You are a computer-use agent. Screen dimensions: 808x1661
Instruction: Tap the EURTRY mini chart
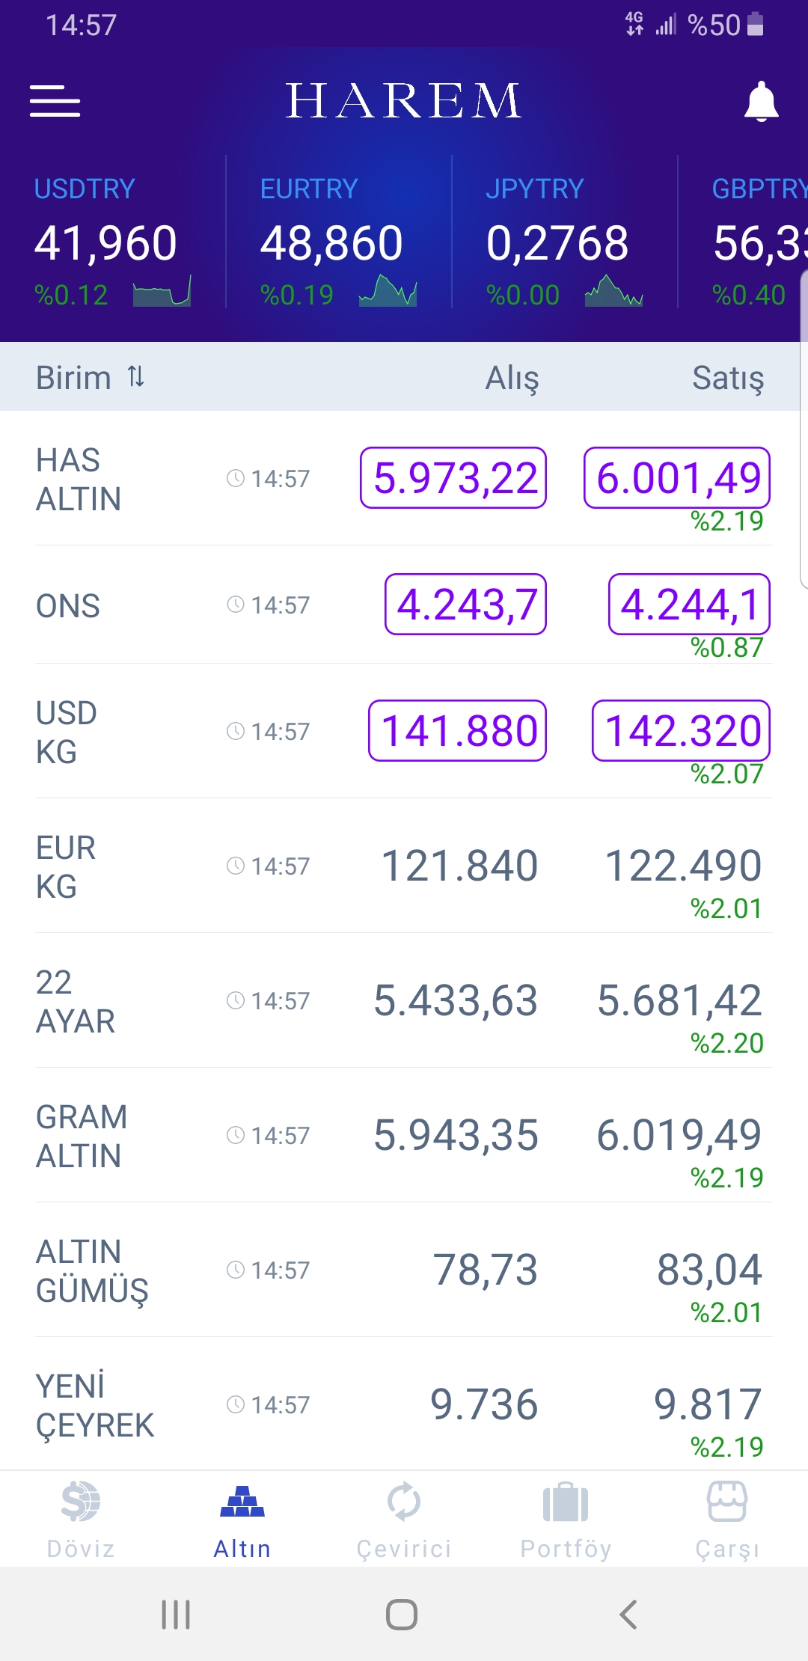point(388,292)
